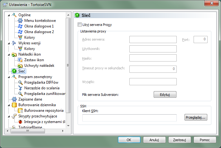The image size is (221, 148).
Task: Click the ladybug icon beside Integracja z systemami
Action: [x=20, y=122]
